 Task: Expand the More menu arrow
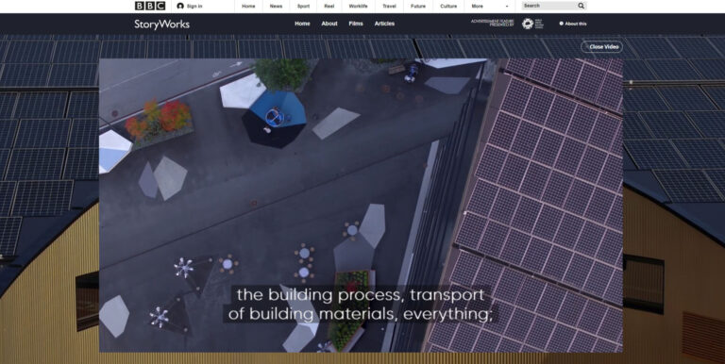point(507,7)
